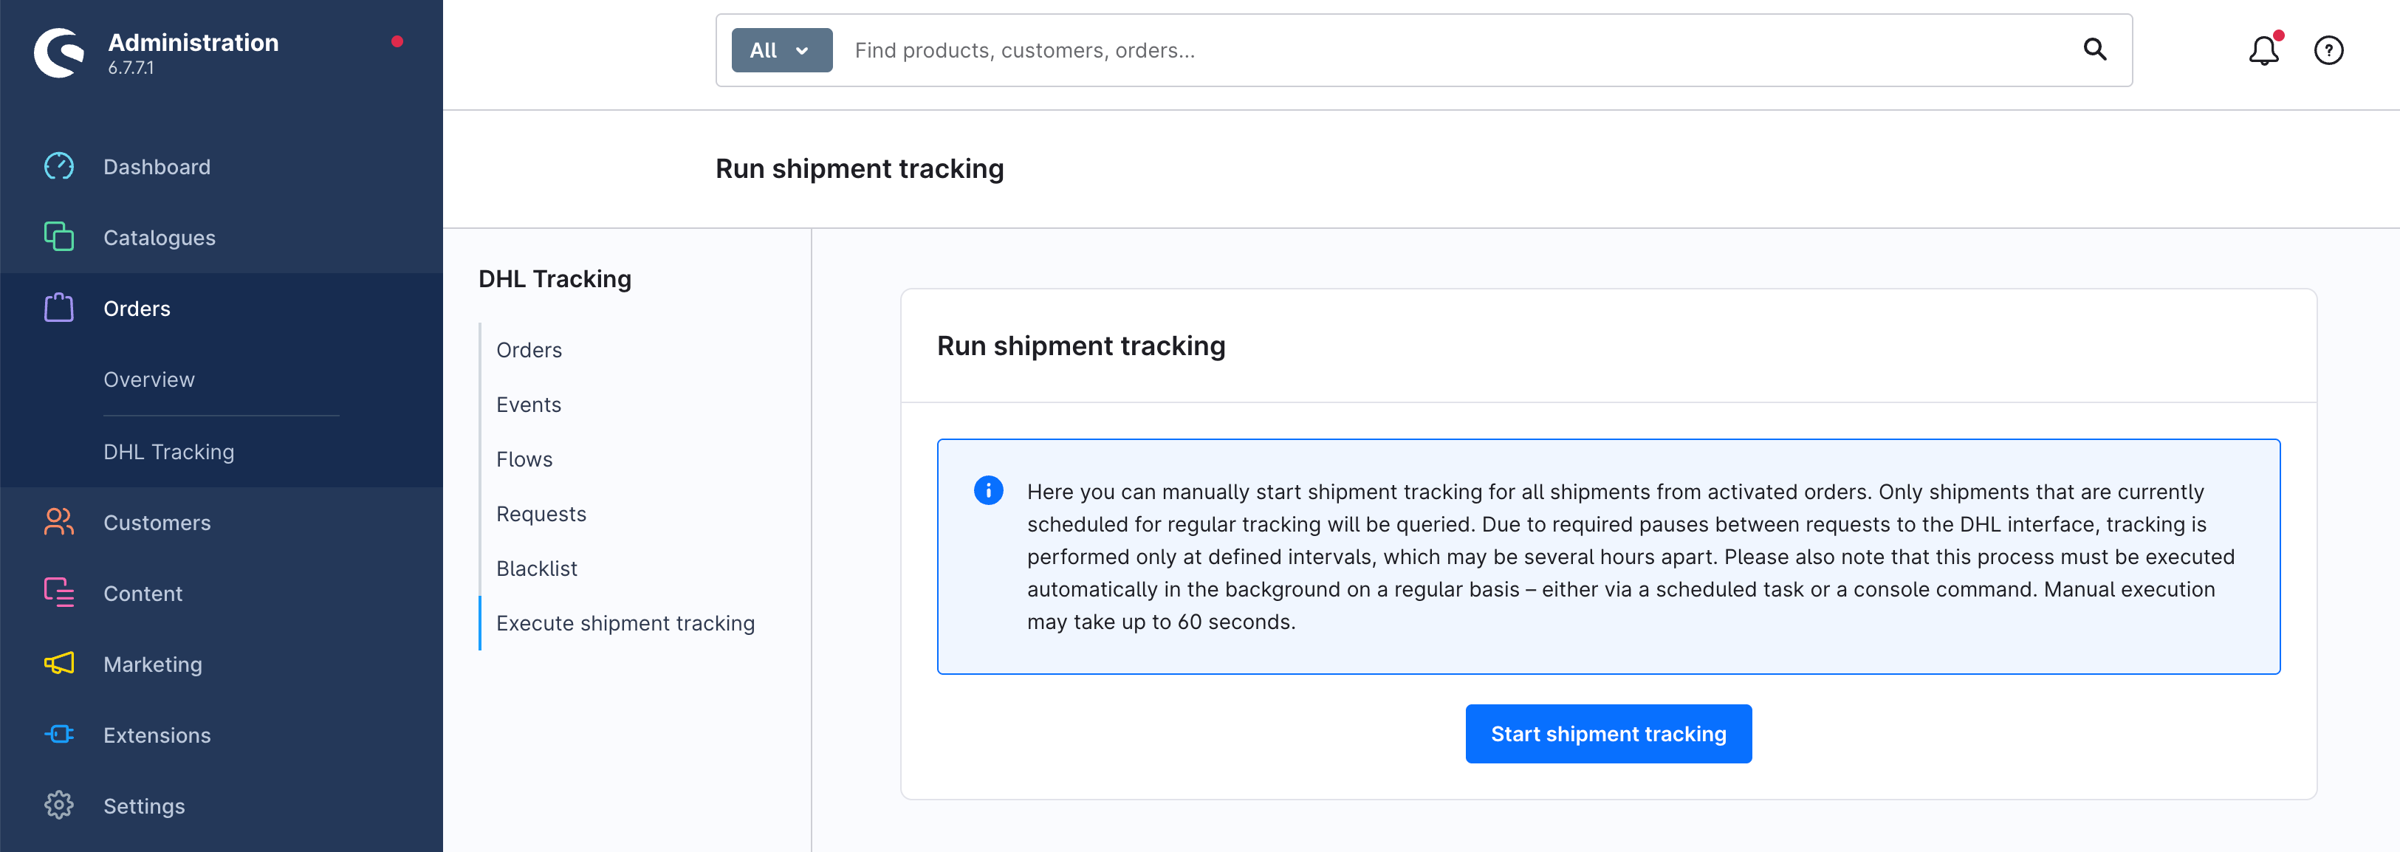
Task: Open the Content menu item
Action: pyautogui.click(x=143, y=593)
